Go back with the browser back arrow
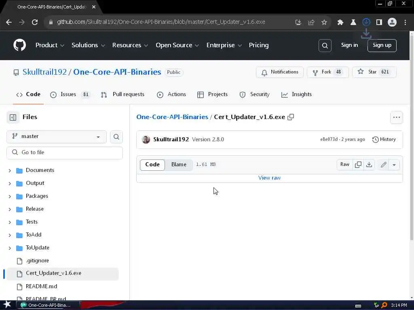The image size is (414, 310). (9, 22)
